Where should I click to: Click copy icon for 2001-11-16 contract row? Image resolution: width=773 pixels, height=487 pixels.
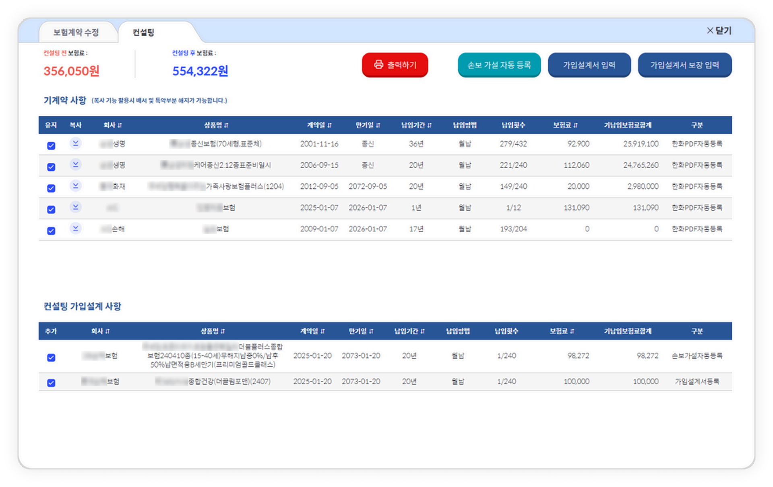(x=75, y=143)
